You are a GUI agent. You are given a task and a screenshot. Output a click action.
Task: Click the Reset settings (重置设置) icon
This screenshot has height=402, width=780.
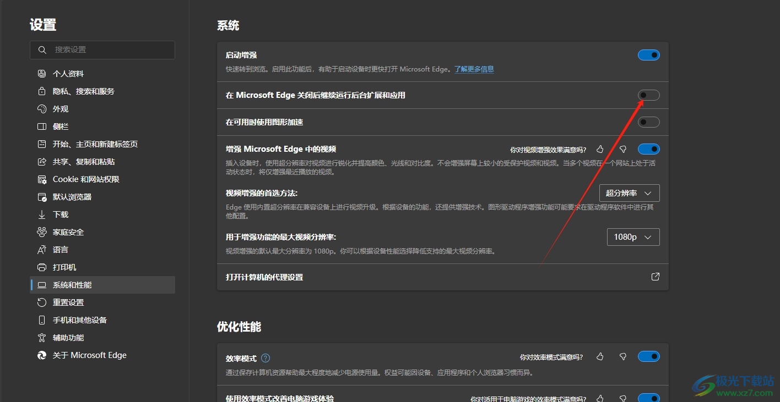42,302
